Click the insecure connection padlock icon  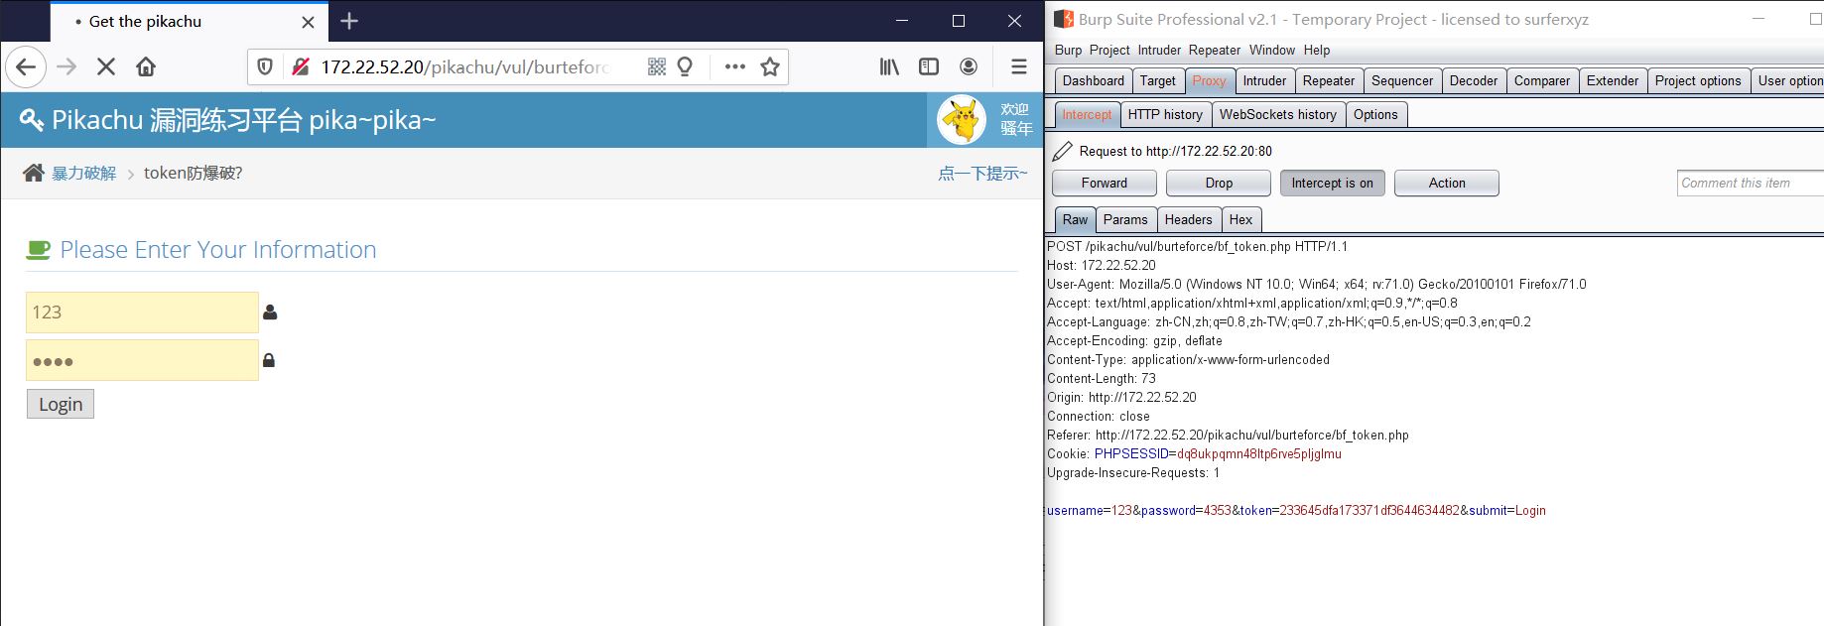(300, 66)
